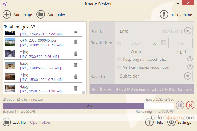Screen dimensions: 197x131
Task: Click the Settings label
Action: point(184,123)
